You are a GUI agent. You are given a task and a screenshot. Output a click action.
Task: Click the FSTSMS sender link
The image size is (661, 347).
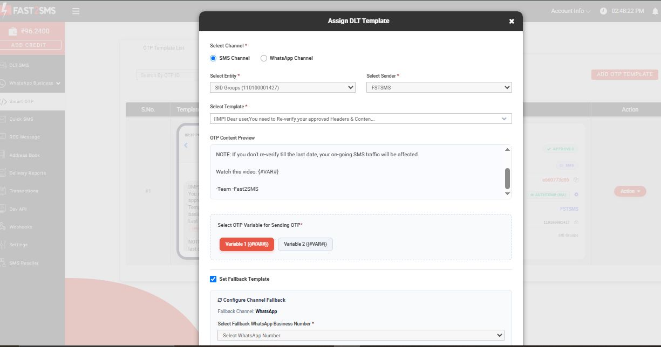tap(569, 209)
